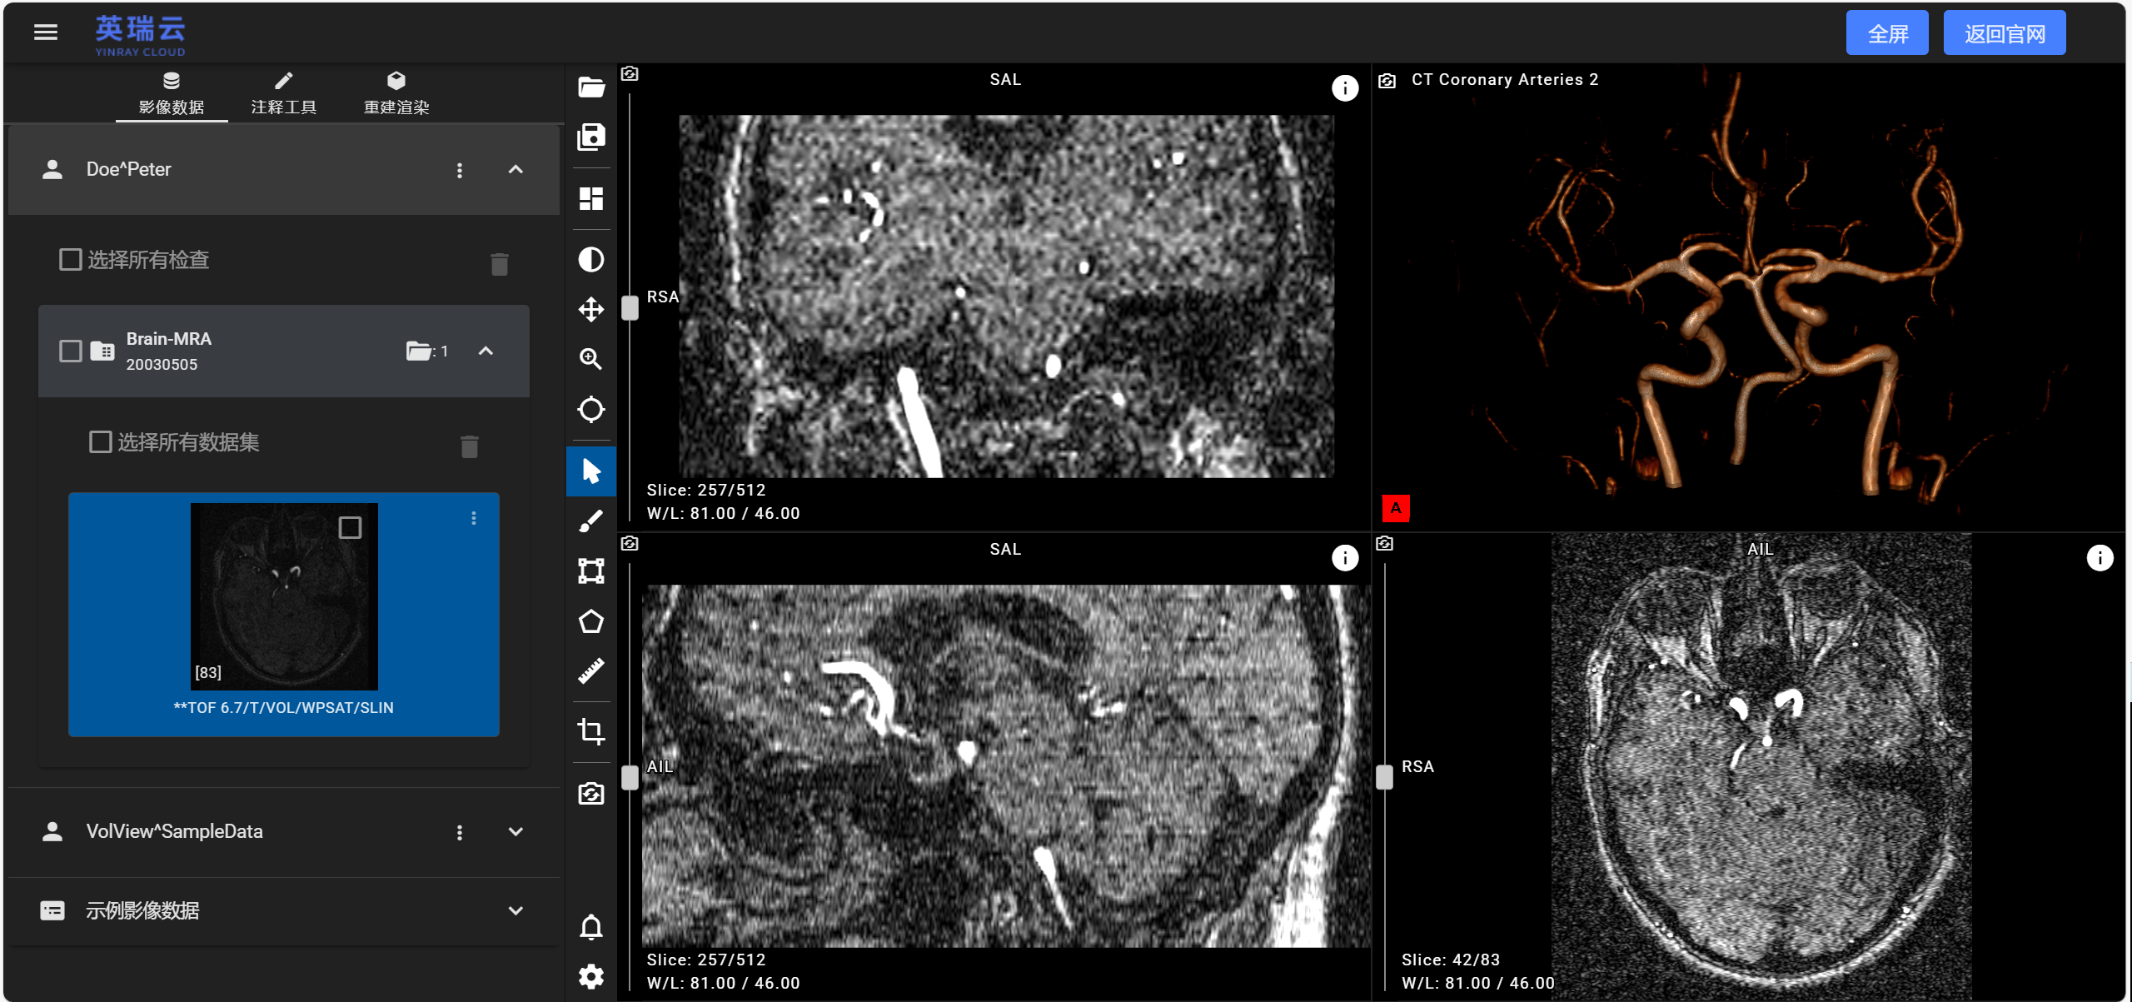Open VolView^SampleData options menu
Screen dimensions: 2132x1002
pyautogui.click(x=460, y=832)
